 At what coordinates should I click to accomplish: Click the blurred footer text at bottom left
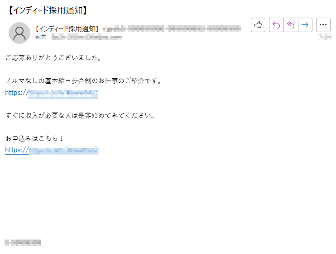23,243
